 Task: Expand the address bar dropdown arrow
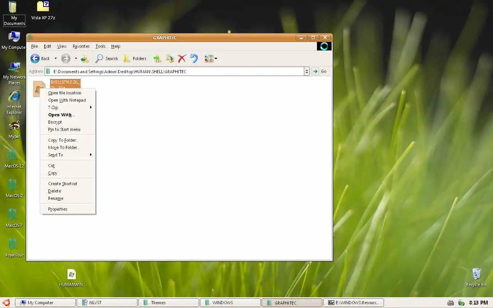(307, 71)
